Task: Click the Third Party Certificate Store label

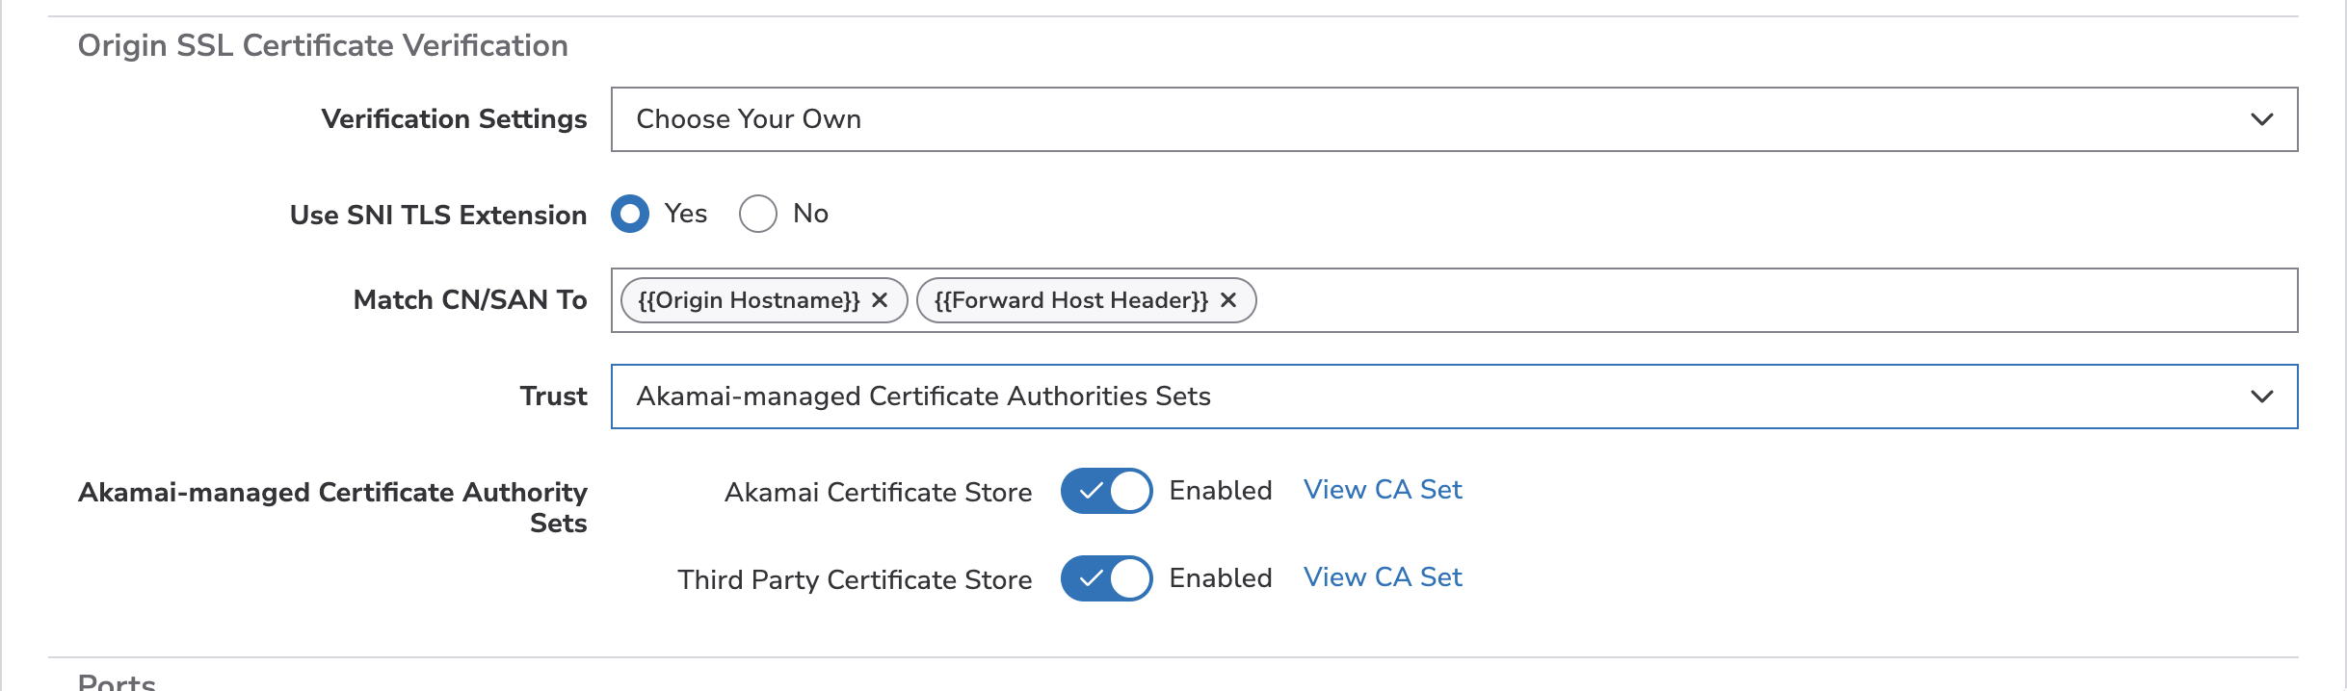Action: [855, 579]
